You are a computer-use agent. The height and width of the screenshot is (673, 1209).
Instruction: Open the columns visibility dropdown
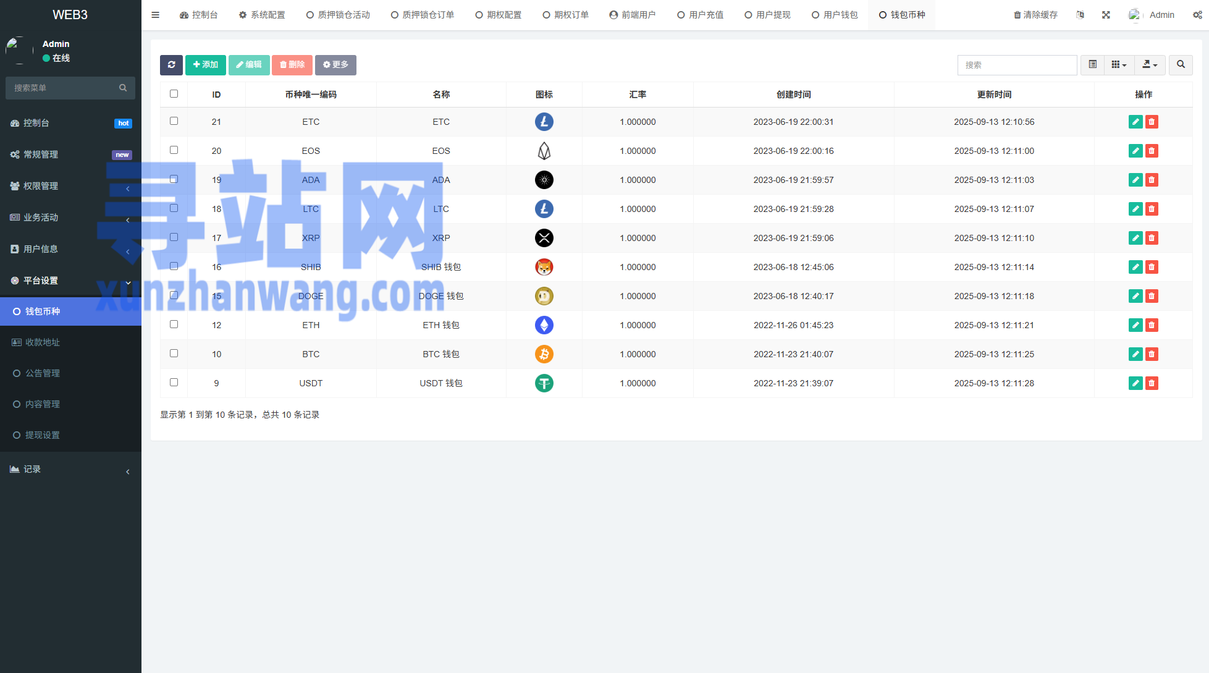coord(1119,65)
